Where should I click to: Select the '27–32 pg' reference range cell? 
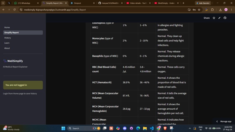[147, 109]
